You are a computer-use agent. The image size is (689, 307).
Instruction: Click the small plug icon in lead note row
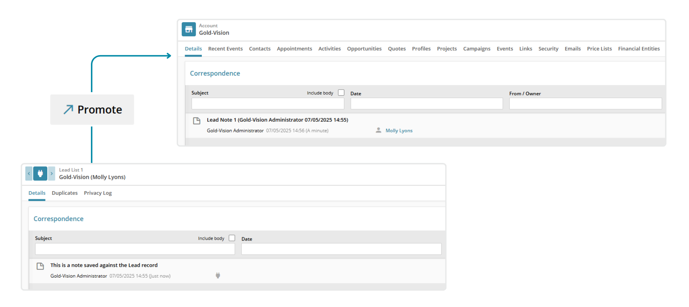218,275
